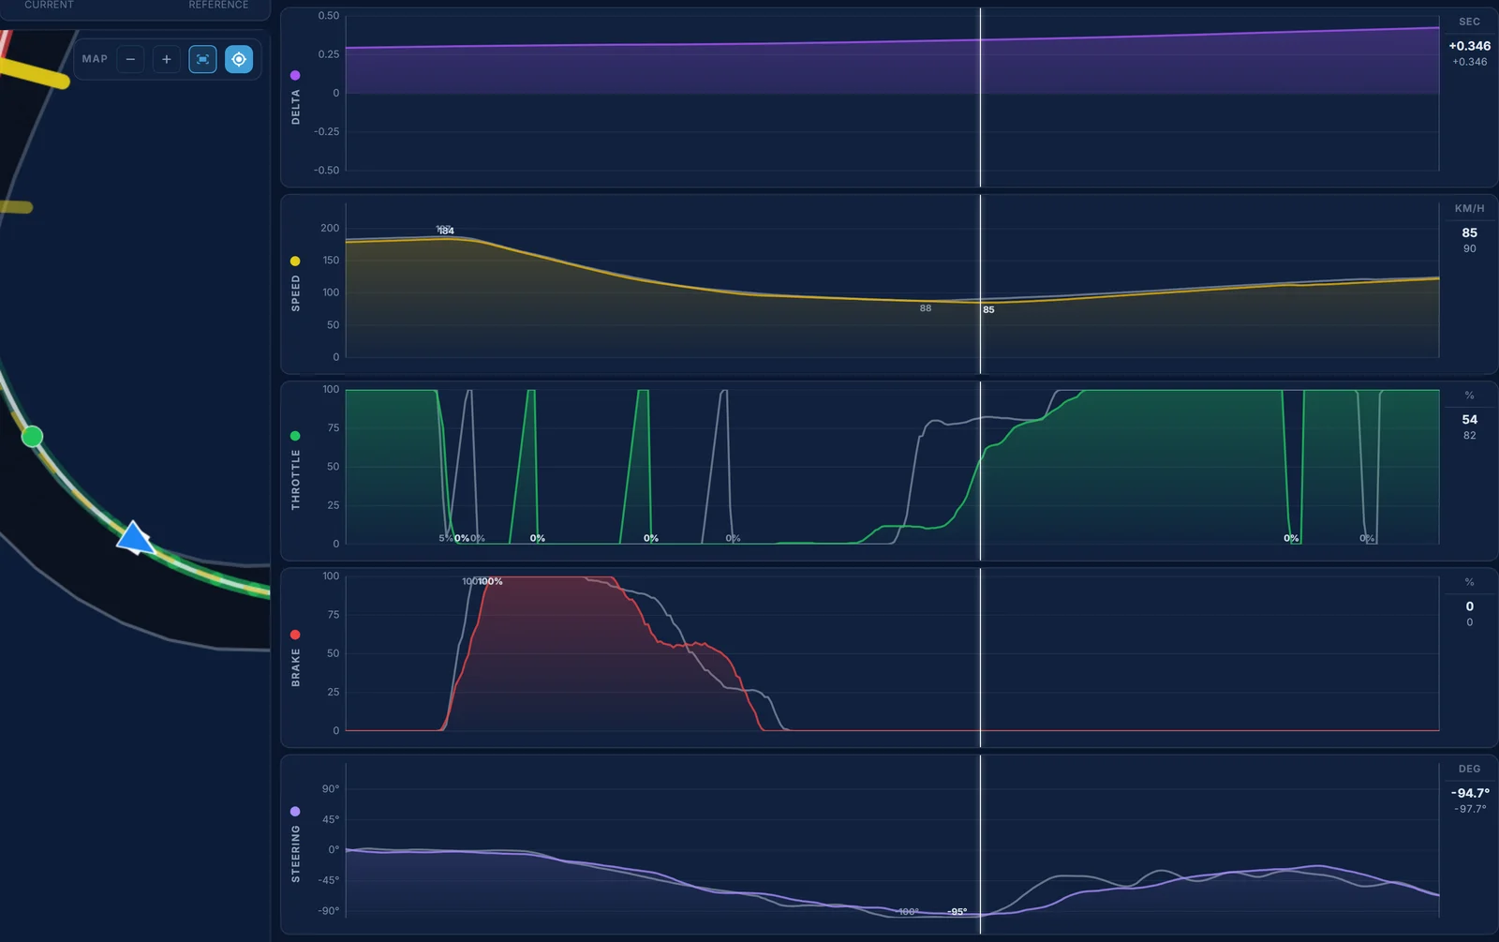This screenshot has width=1499, height=942.
Task: Toggle the purple Delta channel dot
Action: click(295, 75)
